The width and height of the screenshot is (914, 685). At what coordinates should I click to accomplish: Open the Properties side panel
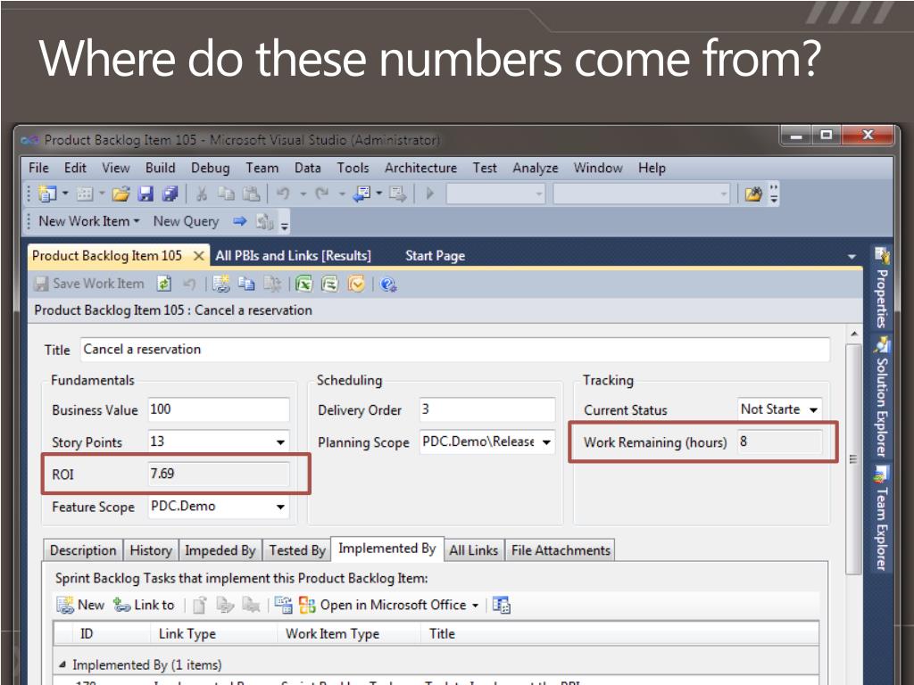882,288
